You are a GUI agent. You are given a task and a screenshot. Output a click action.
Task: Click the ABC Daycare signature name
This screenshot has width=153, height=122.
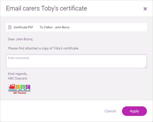coord(17,78)
